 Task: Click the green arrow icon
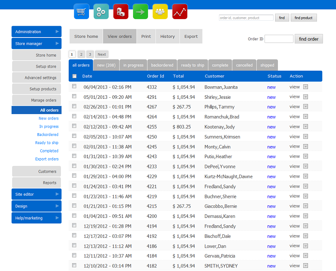point(140,12)
